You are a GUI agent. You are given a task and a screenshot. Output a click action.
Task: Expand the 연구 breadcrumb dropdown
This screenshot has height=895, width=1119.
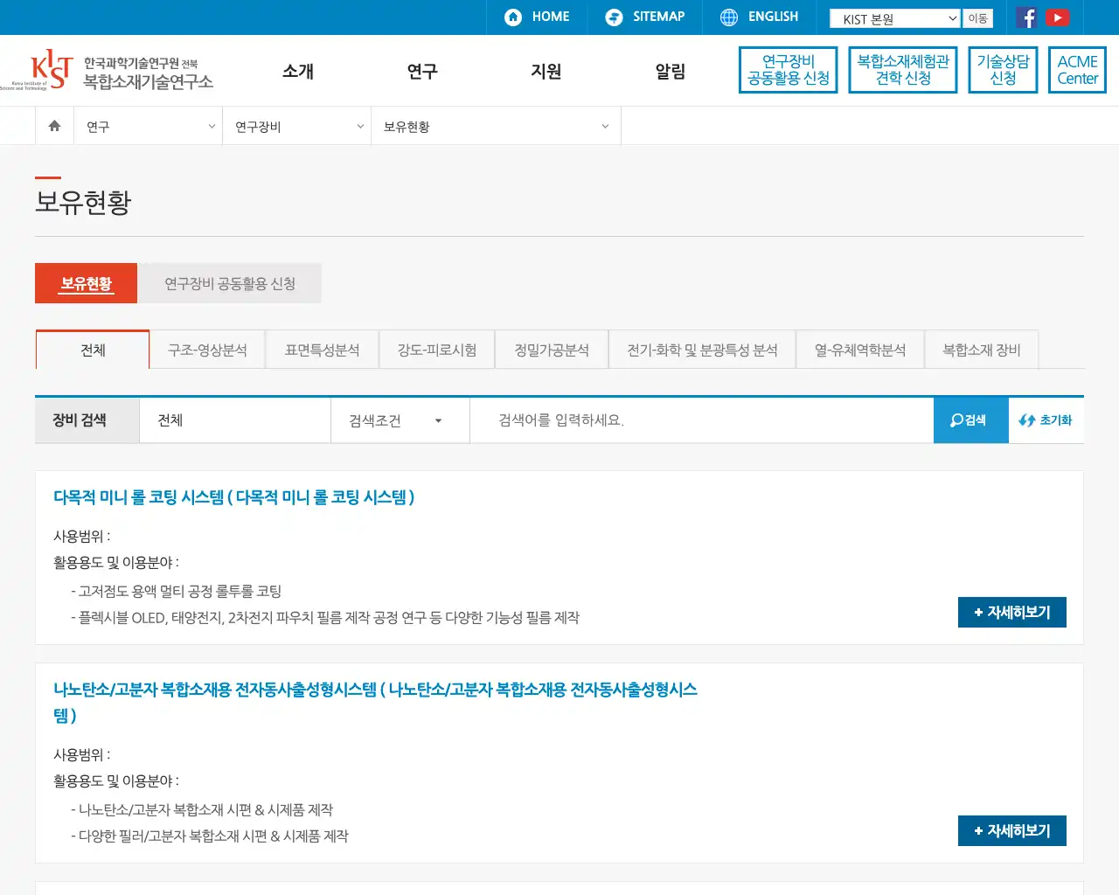pos(149,127)
